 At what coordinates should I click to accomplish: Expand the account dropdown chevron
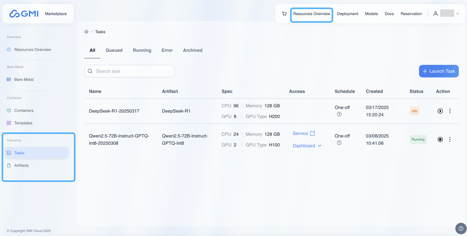pos(458,14)
